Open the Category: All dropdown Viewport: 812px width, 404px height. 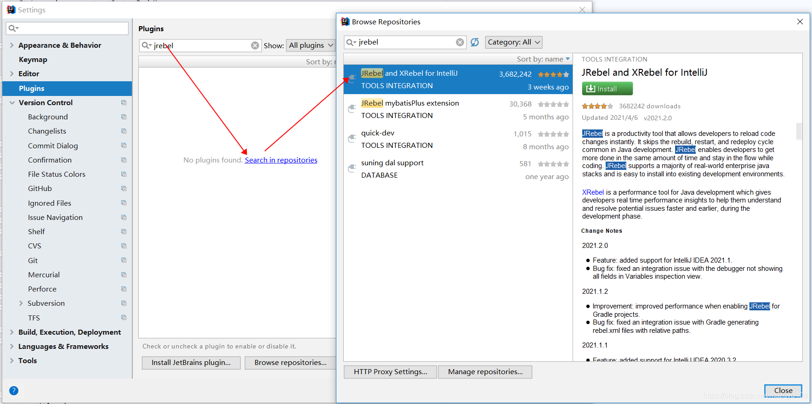514,42
